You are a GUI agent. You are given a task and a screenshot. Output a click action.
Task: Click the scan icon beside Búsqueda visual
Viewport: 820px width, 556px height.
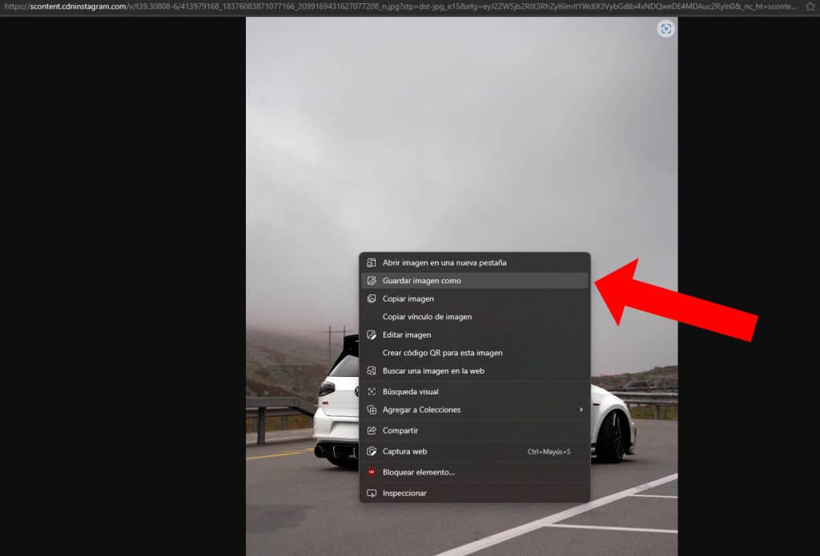point(372,392)
